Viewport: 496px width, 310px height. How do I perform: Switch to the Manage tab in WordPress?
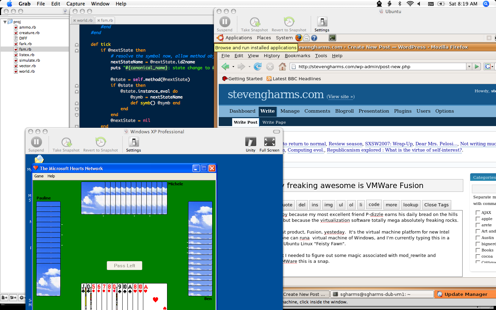(x=290, y=111)
